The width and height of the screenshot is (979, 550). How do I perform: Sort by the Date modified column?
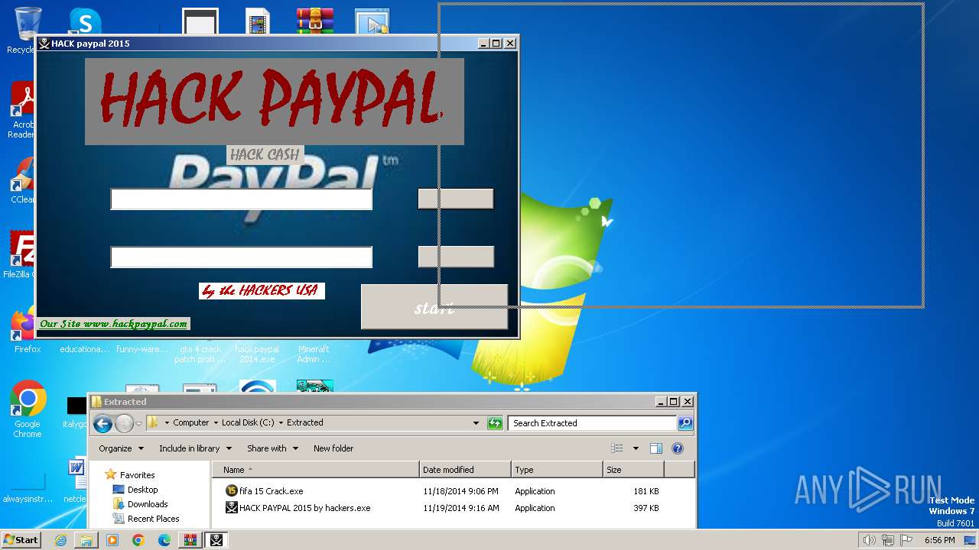(465, 470)
